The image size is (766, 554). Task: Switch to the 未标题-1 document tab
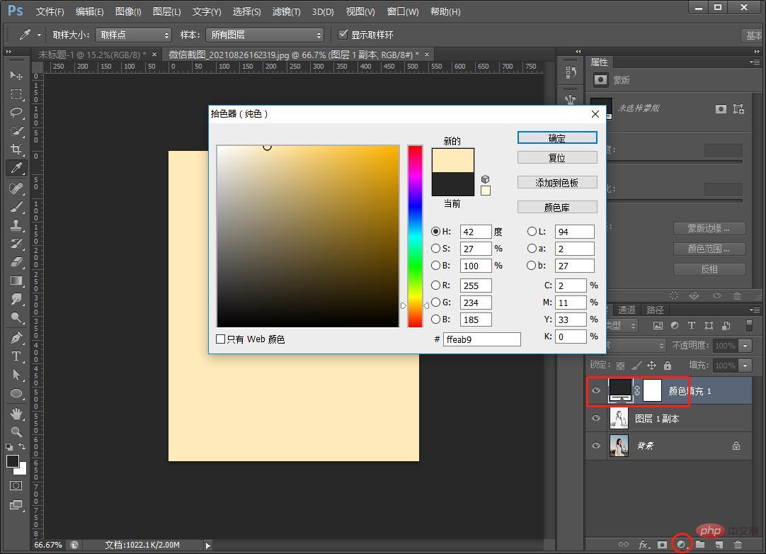[93, 55]
